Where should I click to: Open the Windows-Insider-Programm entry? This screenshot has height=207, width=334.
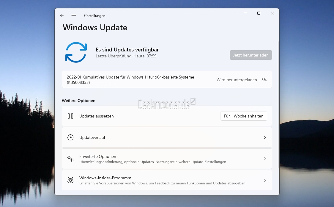(167, 180)
